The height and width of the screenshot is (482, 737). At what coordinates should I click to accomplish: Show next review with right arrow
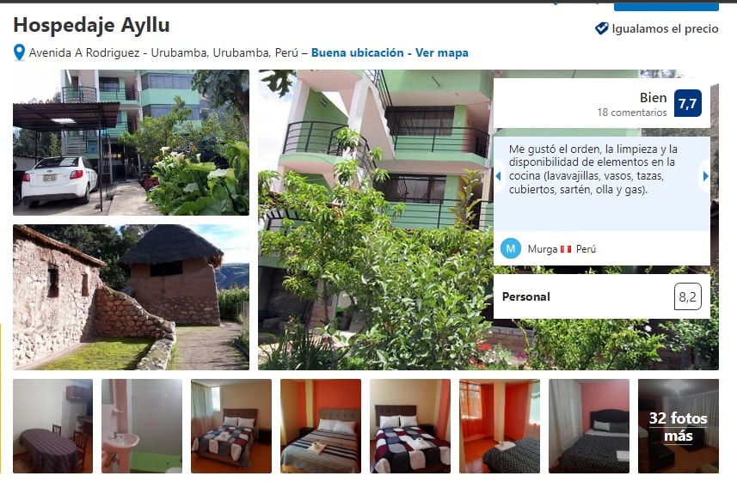(x=705, y=176)
